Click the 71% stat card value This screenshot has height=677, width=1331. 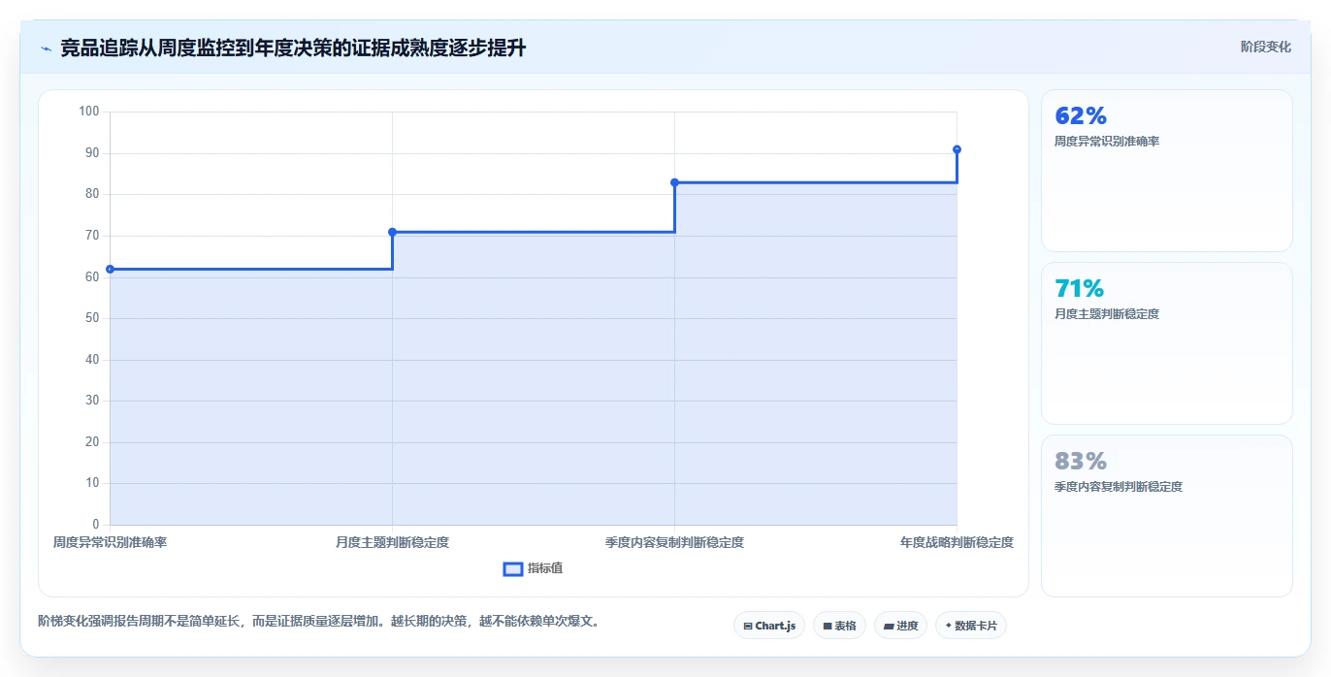(1079, 289)
